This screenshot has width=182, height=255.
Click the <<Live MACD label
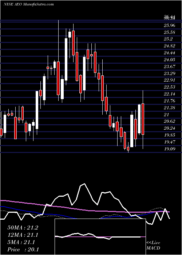click(153, 246)
